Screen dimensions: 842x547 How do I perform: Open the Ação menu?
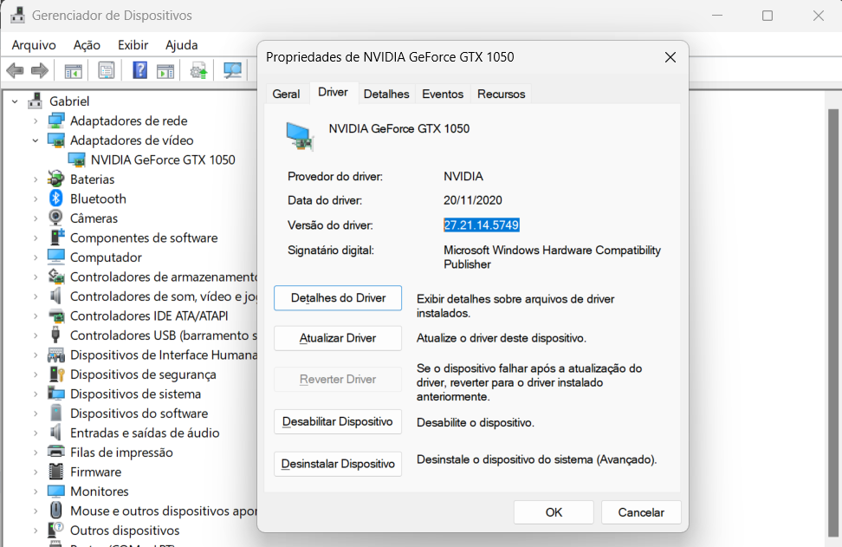coord(87,45)
